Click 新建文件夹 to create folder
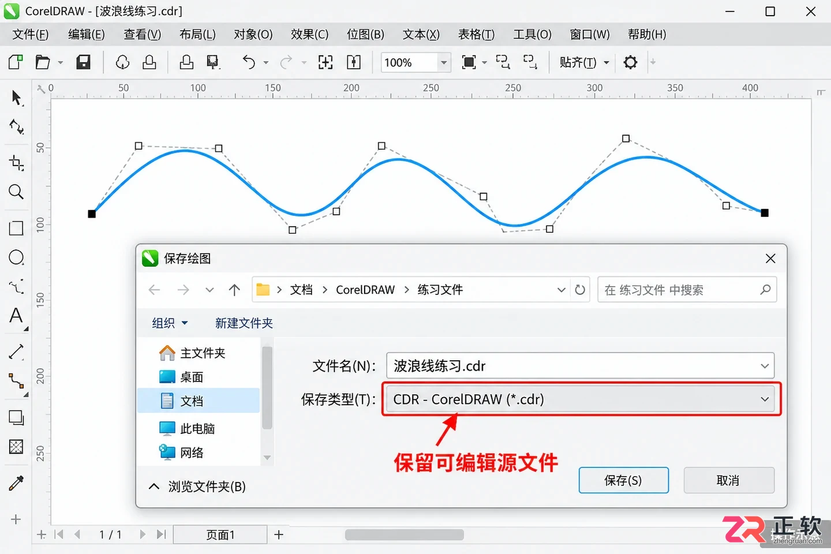Screen dimensions: 831x554 [244, 323]
